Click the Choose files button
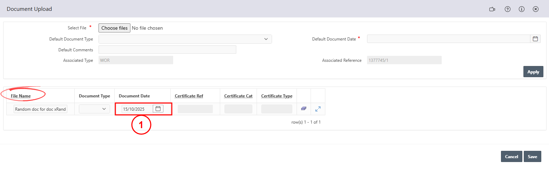The image size is (549, 169). click(114, 28)
